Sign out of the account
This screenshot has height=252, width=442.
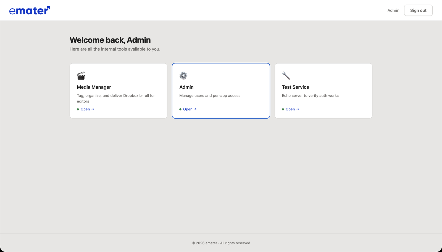[418, 10]
